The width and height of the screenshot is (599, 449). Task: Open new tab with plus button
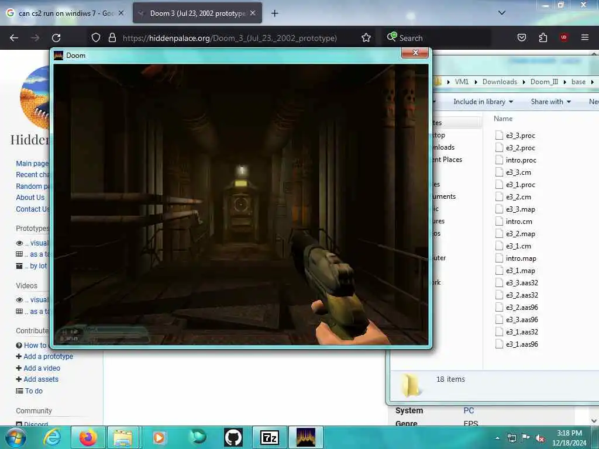click(x=274, y=13)
